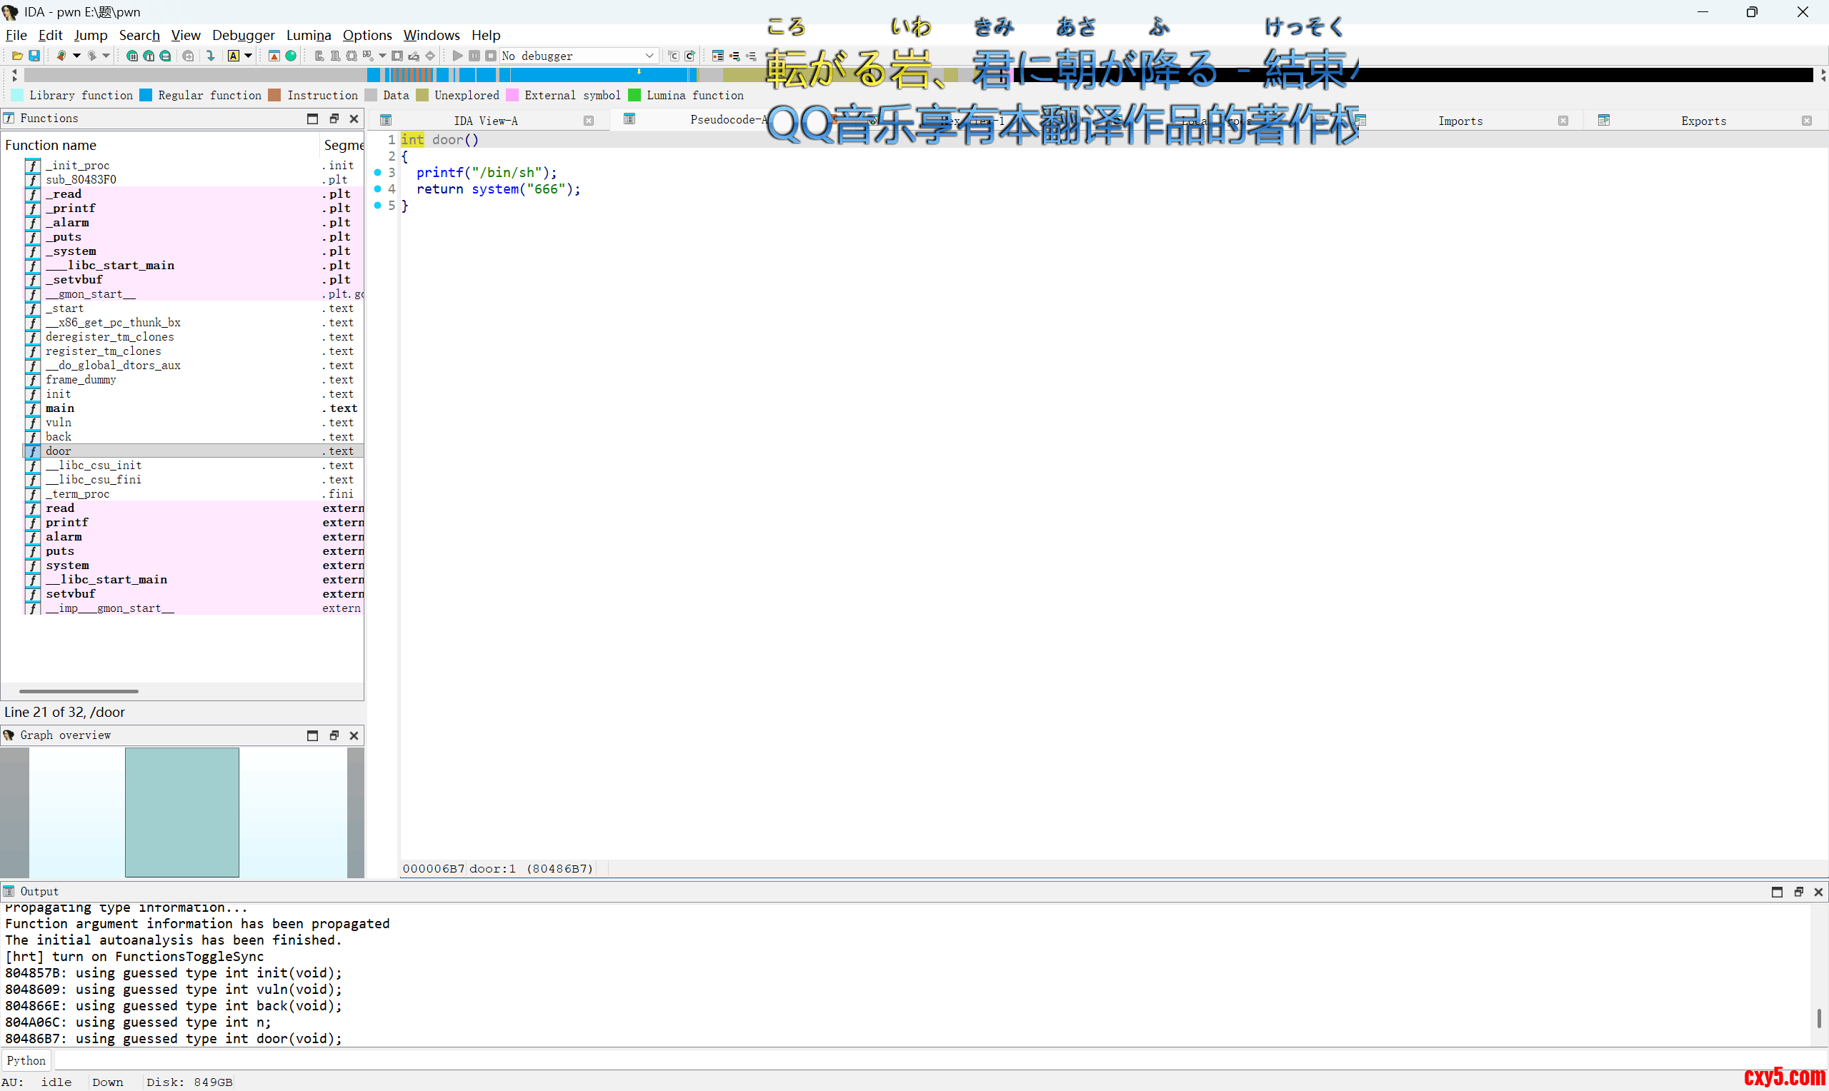The image size is (1829, 1091).
Task: Click the green circle toolbar icon
Action: [x=291, y=56]
